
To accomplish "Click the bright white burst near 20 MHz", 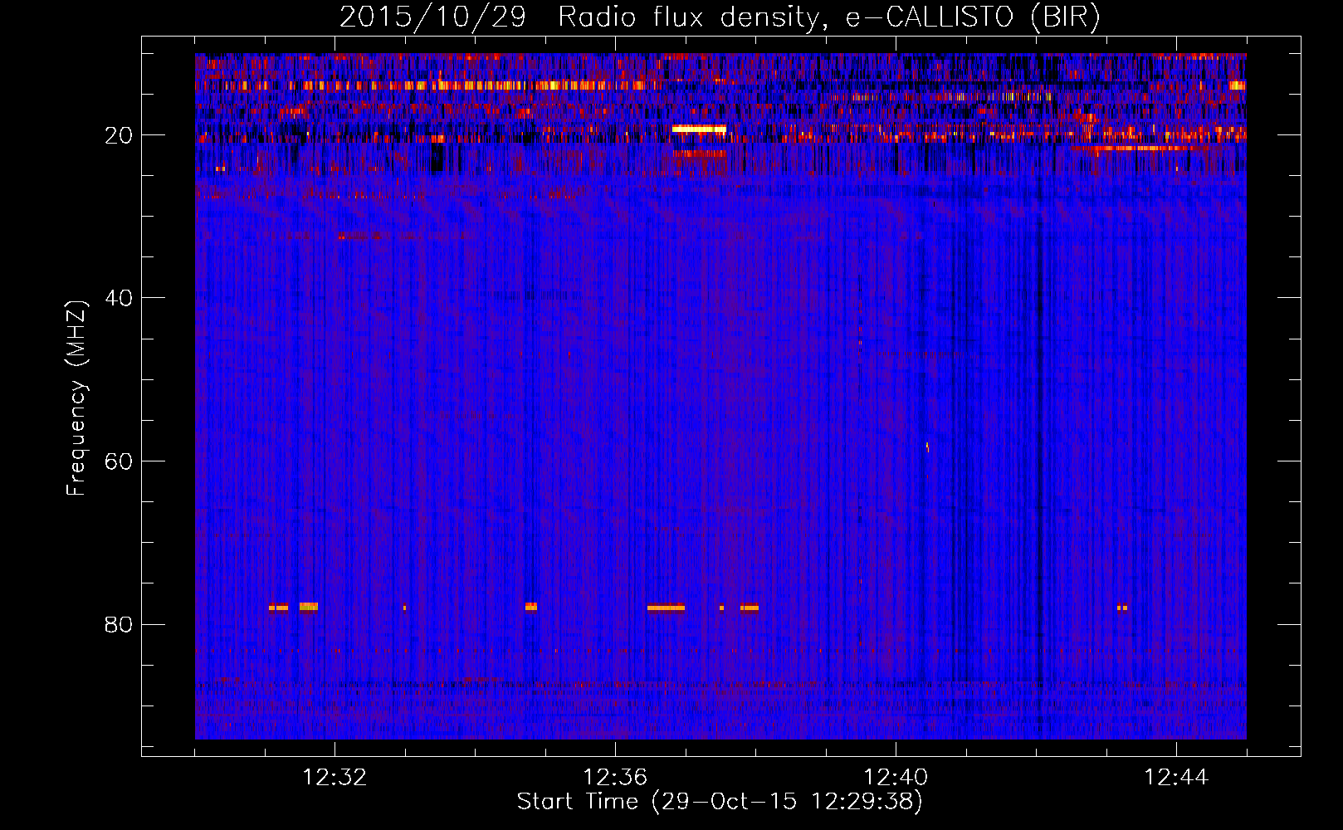I will click(699, 129).
